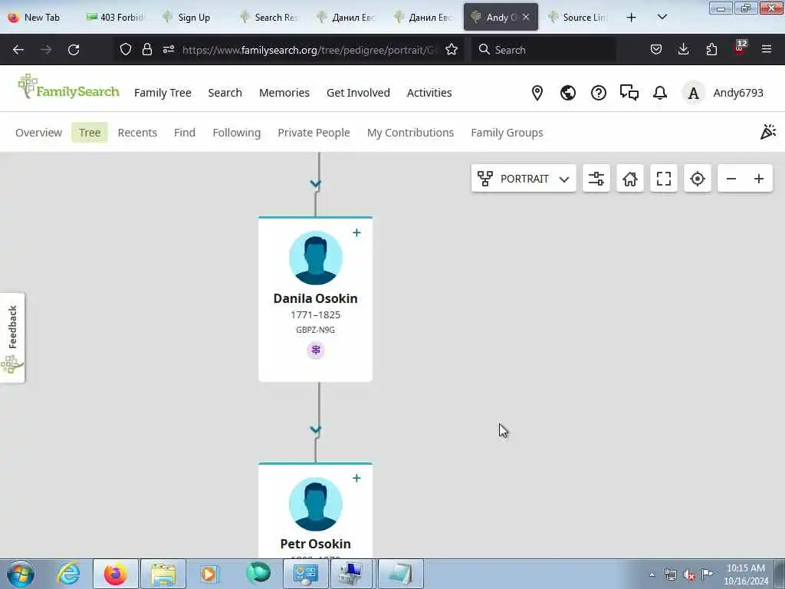Click the Danila Osokin name

point(315,298)
